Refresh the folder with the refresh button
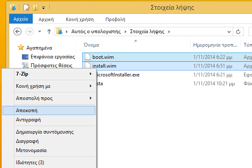 [238, 31]
